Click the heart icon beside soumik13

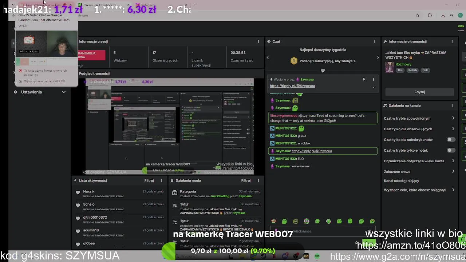click(78, 231)
